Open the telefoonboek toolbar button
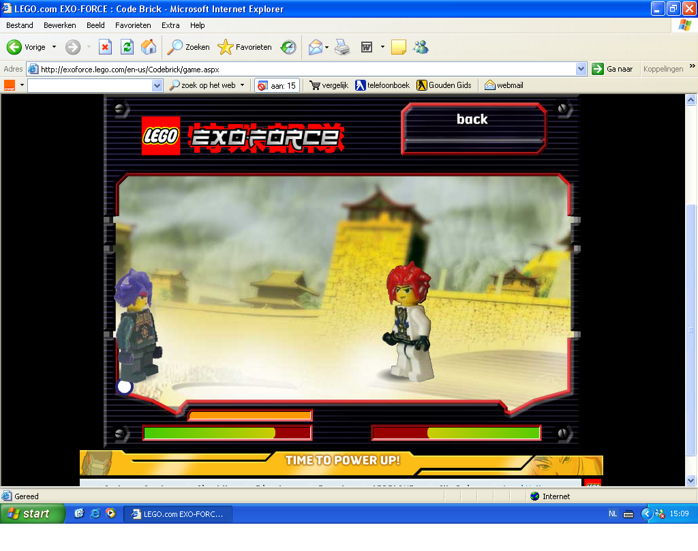Image resolution: width=698 pixels, height=551 pixels. pyautogui.click(x=382, y=85)
